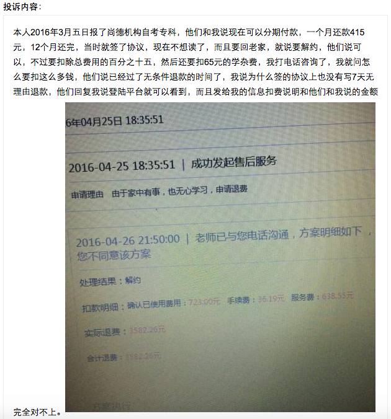391x419 pixels.
Task: Click the 2016-04-26 21:50:00 log timestamp
Action: click(128, 240)
